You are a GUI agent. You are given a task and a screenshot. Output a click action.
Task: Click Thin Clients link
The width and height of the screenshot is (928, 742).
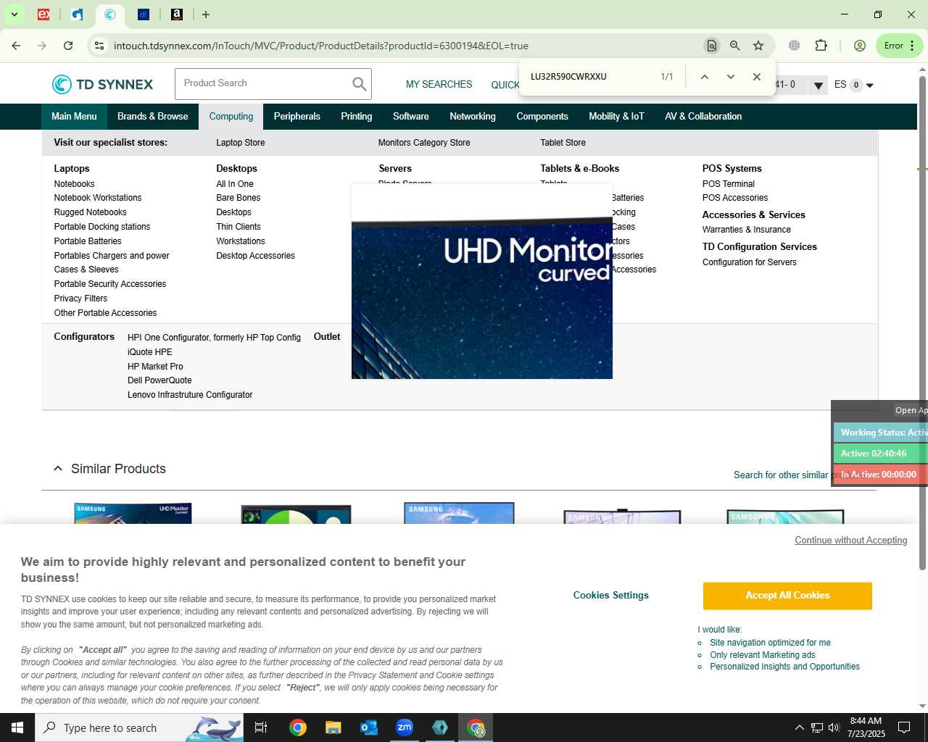pos(238,227)
